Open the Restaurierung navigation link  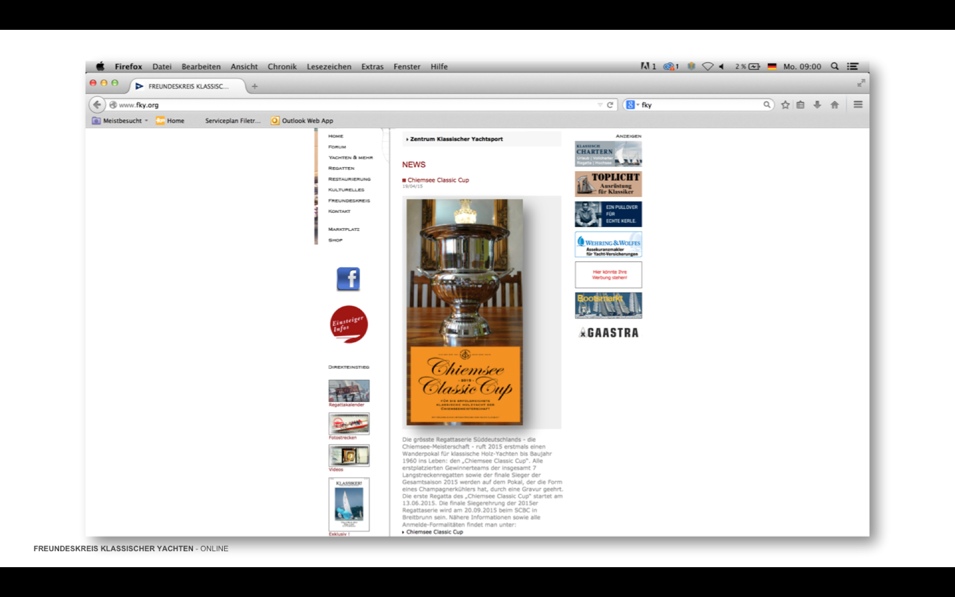(x=349, y=179)
